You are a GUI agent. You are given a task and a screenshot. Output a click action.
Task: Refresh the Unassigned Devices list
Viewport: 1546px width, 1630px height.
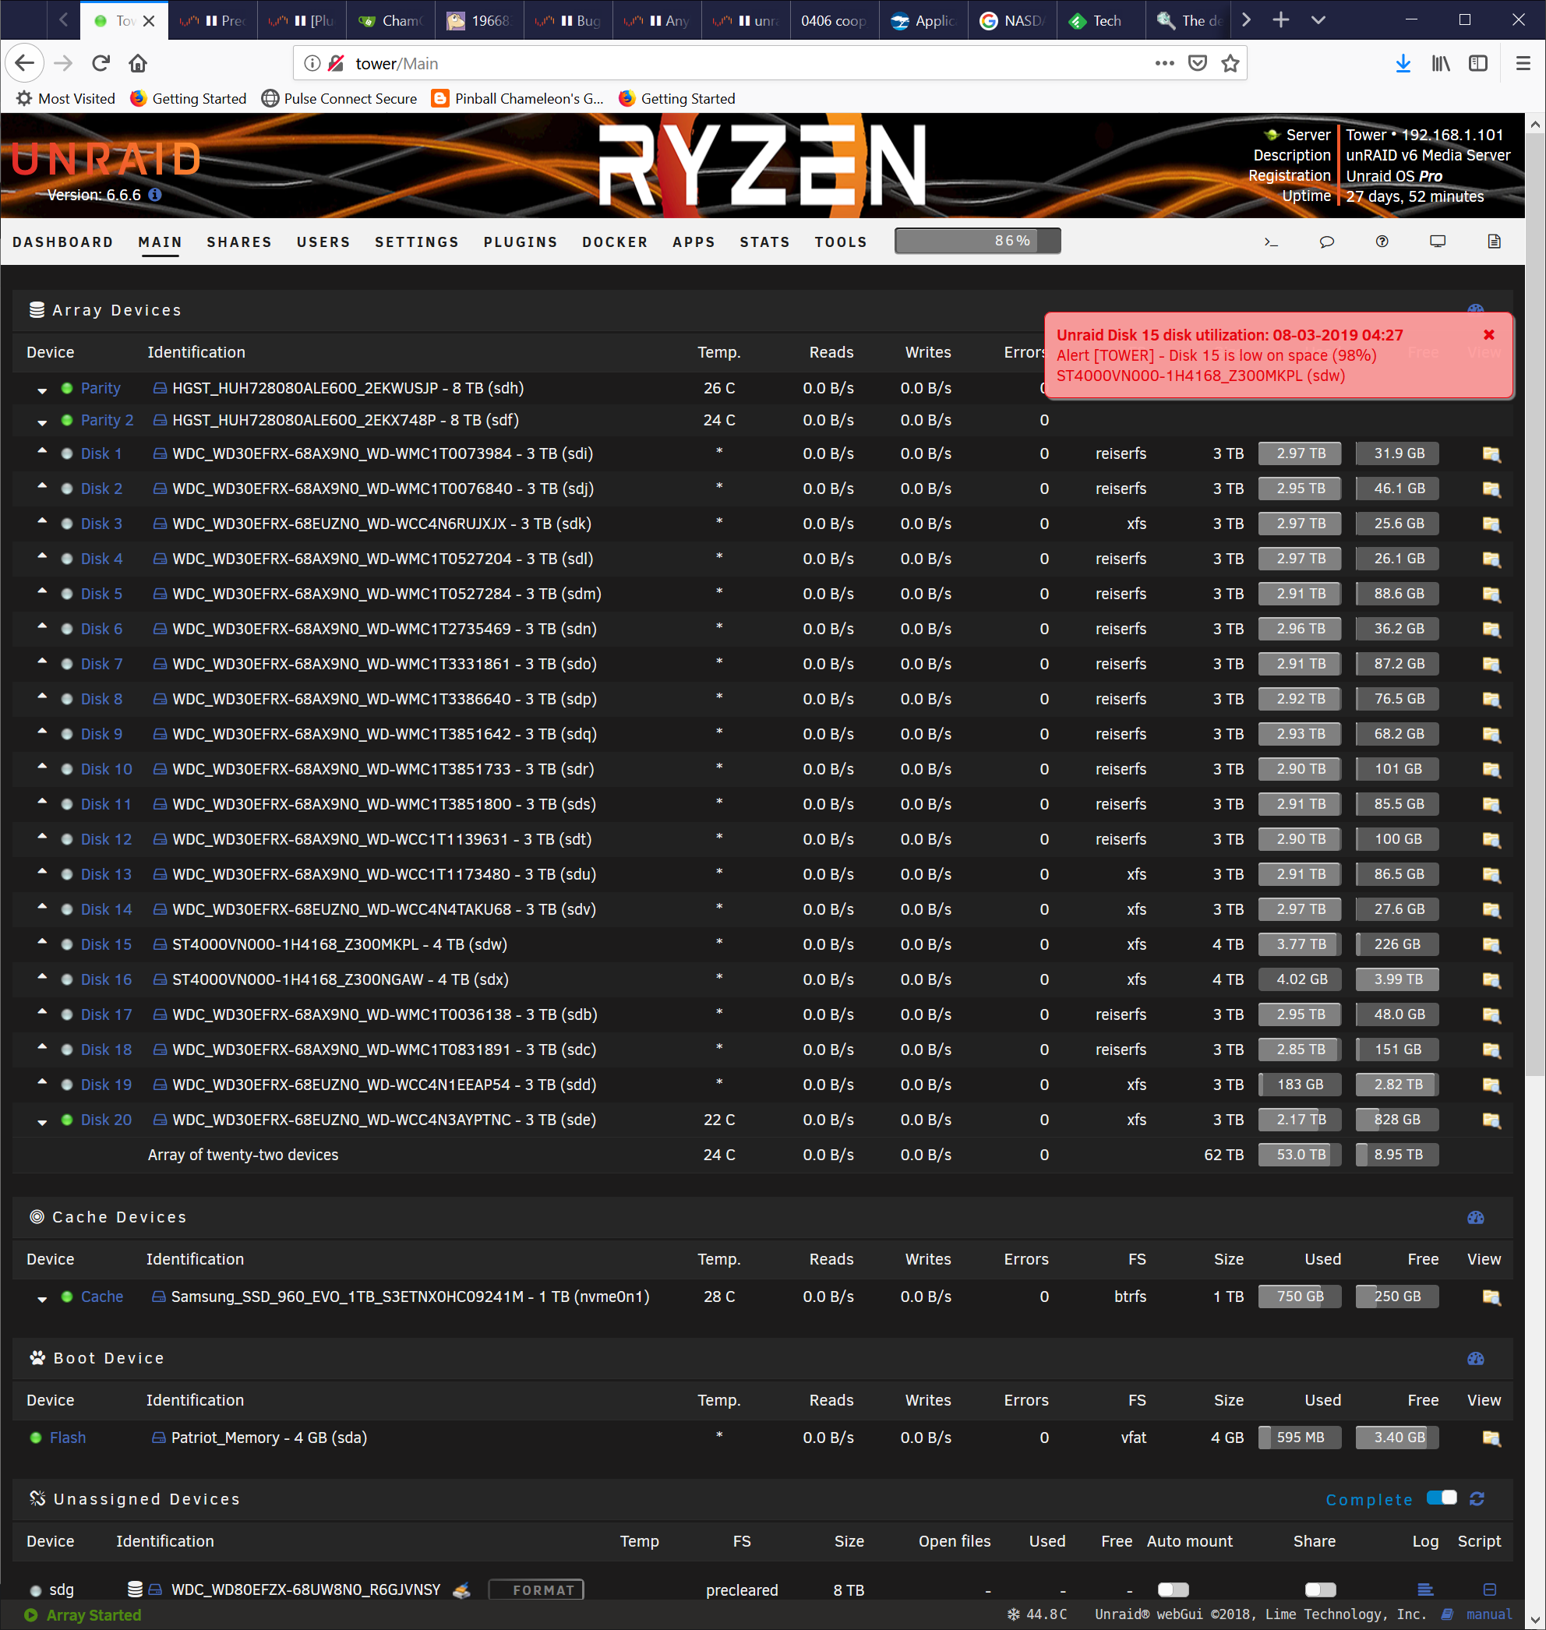coord(1477,1499)
